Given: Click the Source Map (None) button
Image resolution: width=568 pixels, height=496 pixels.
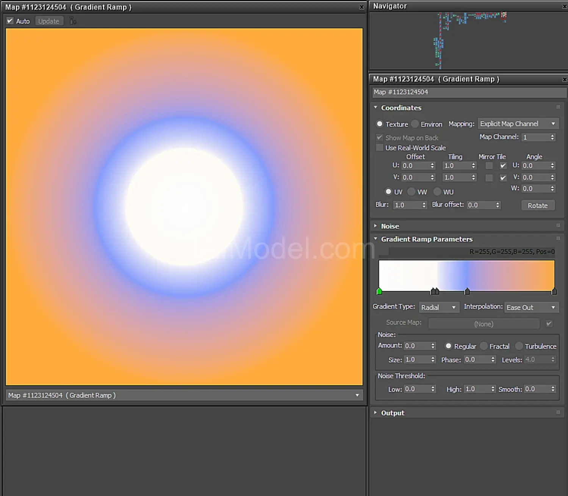Looking at the screenshot, I should pyautogui.click(x=484, y=324).
